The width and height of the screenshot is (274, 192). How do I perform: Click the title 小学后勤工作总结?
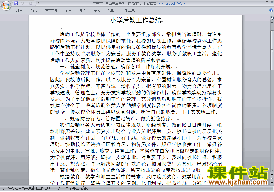(136, 20)
